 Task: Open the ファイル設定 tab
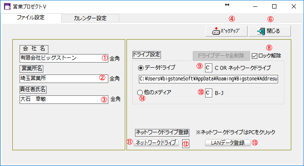pos(31,17)
